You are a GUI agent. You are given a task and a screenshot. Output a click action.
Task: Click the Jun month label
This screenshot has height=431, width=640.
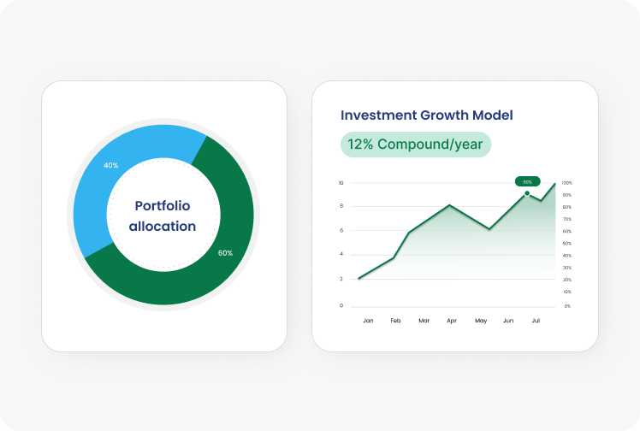point(508,321)
